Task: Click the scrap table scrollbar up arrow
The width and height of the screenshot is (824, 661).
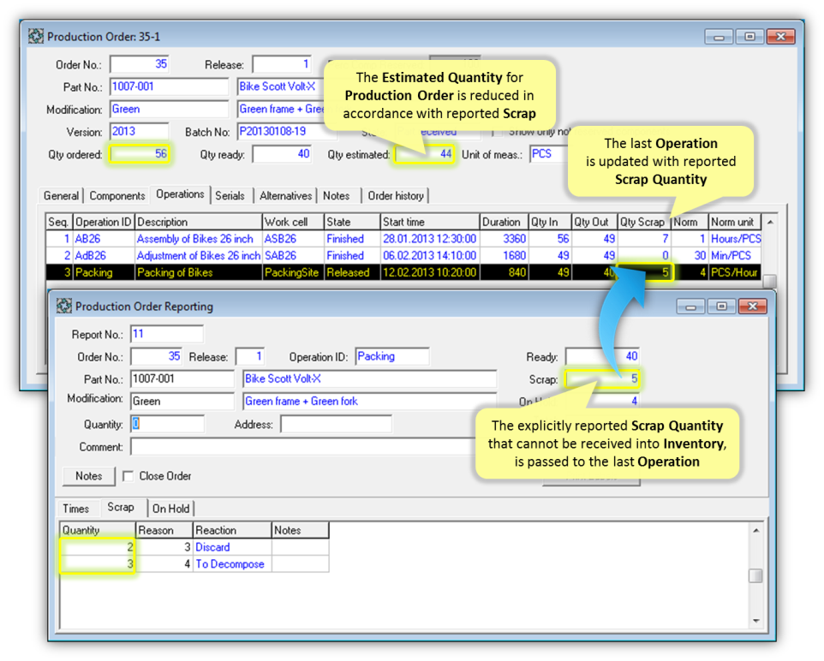Action: tap(755, 531)
